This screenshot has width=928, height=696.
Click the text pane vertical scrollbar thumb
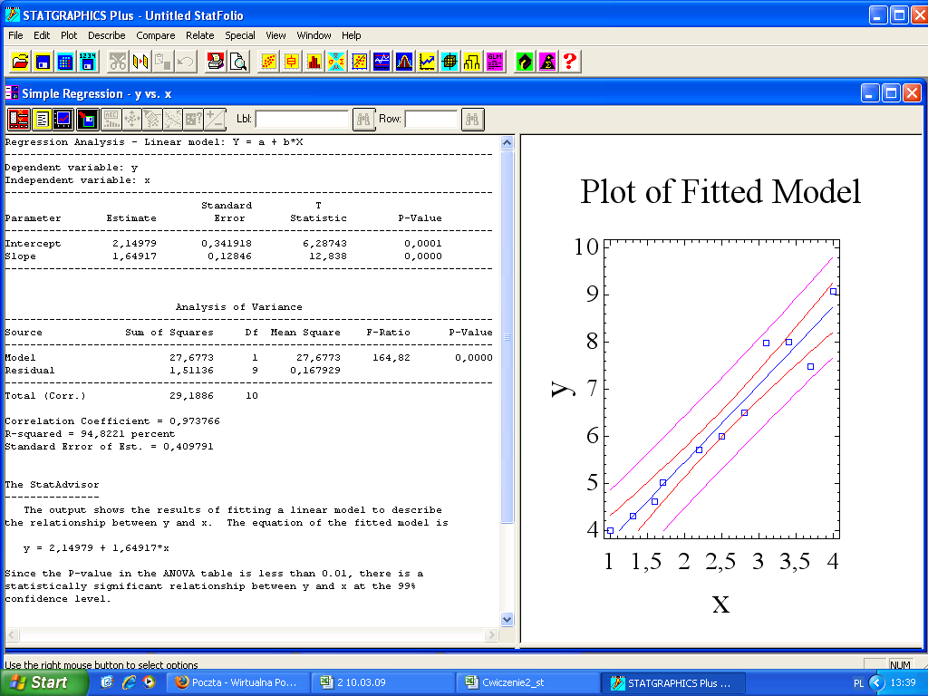(x=507, y=337)
